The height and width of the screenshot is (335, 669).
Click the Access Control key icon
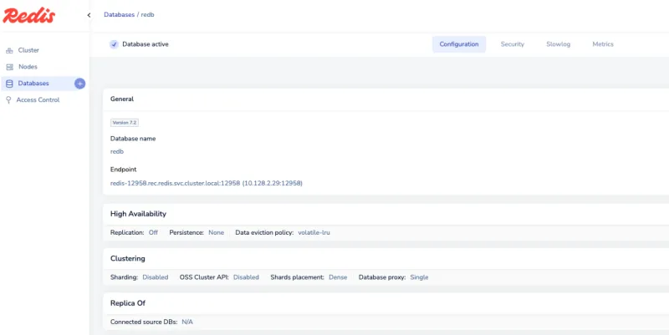[9, 100]
